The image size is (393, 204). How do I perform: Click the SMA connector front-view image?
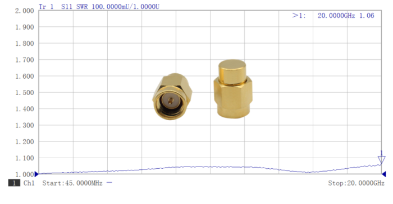point(172,97)
